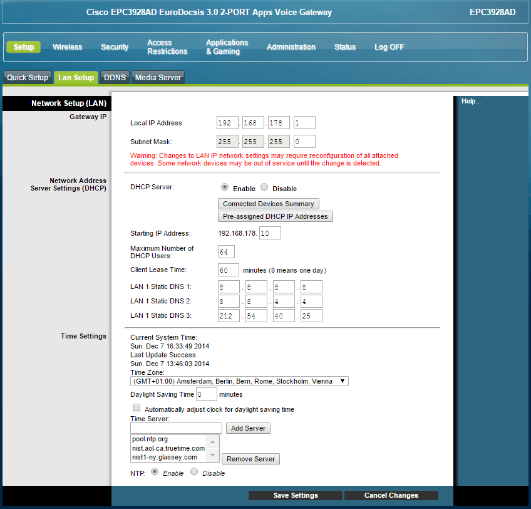Image resolution: width=531 pixels, height=509 pixels.
Task: Select the Lan Setup tab
Action: tap(76, 77)
